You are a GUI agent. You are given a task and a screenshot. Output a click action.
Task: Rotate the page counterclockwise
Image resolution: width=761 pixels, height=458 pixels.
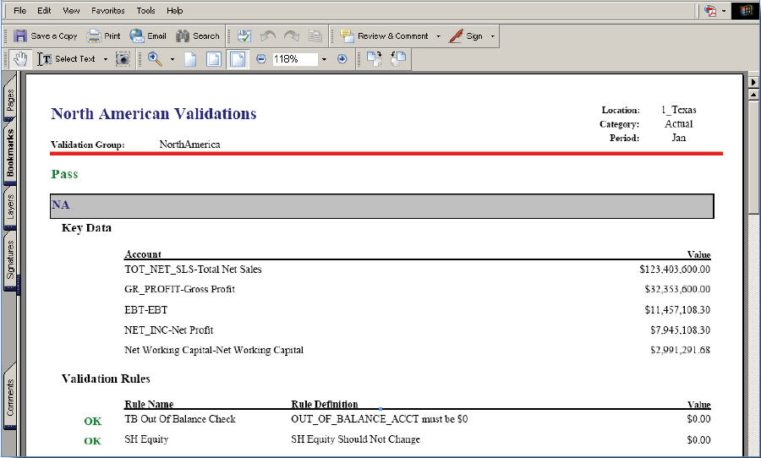(398, 58)
